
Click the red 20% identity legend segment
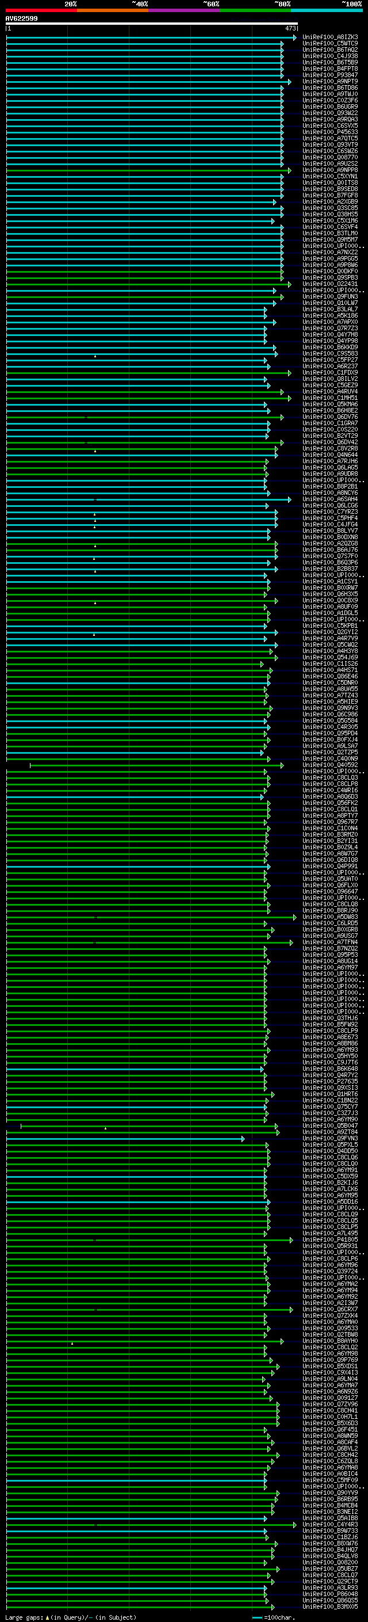click(x=41, y=10)
